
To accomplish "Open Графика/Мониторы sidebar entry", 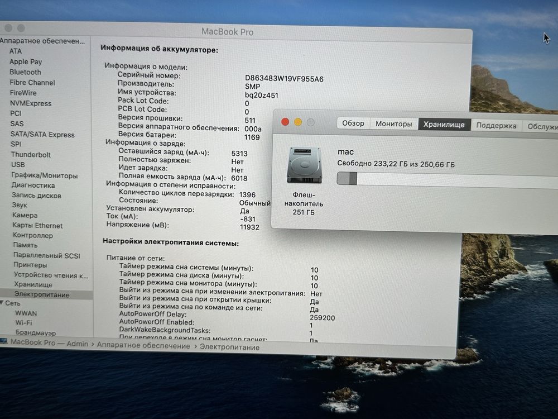I will pyautogui.click(x=45, y=175).
